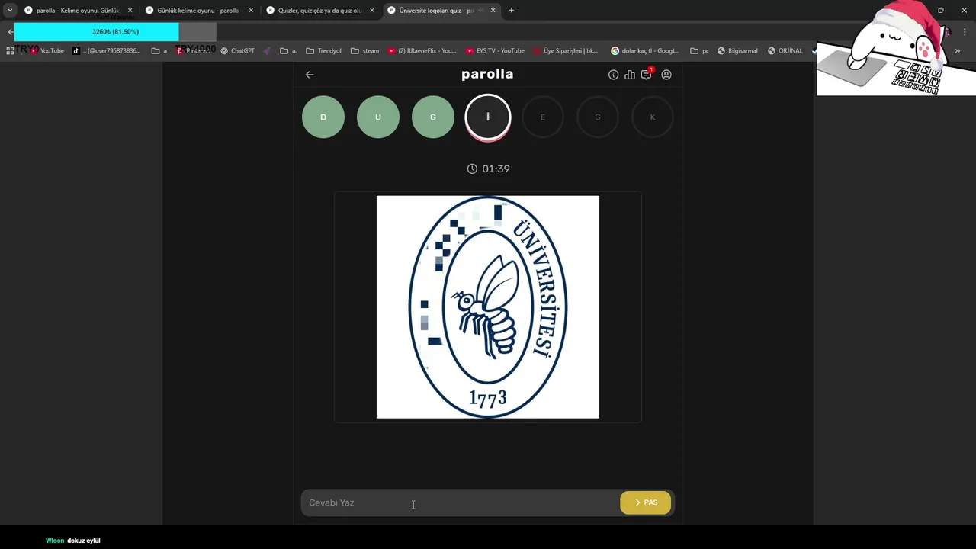Expand the steam bookmark folder
This screenshot has height=549, width=976.
tap(364, 51)
